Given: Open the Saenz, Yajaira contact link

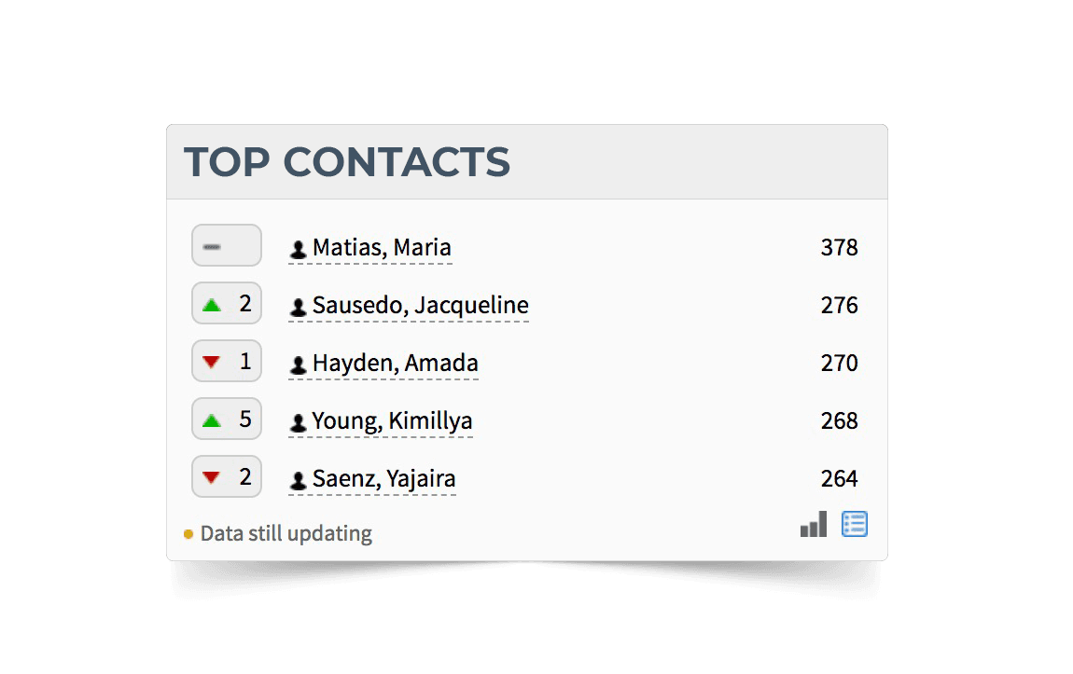Looking at the screenshot, I should (x=383, y=478).
